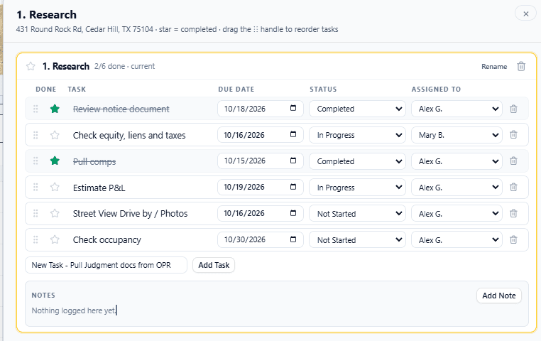Viewport: 541px width, 341px height.
Task: Click due date field 10/18/2026
Action: coord(260,109)
